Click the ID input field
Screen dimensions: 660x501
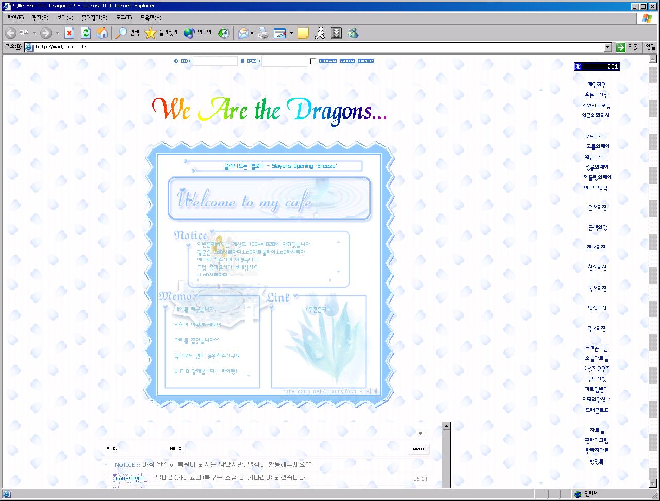coord(215,61)
